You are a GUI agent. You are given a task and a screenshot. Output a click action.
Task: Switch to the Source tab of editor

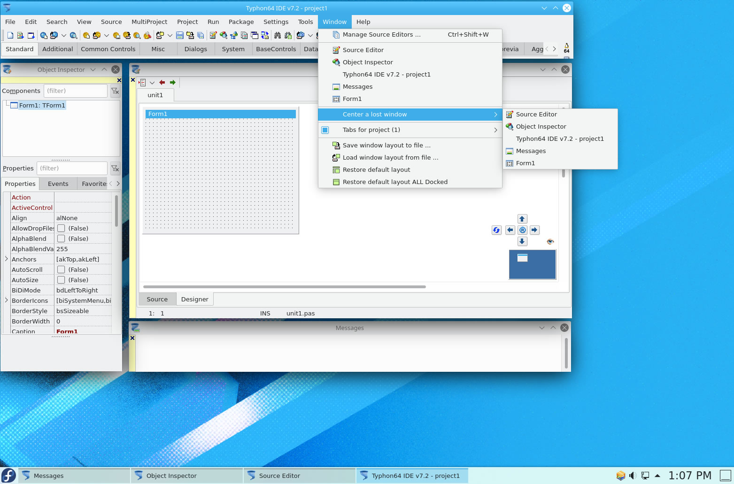[157, 300]
